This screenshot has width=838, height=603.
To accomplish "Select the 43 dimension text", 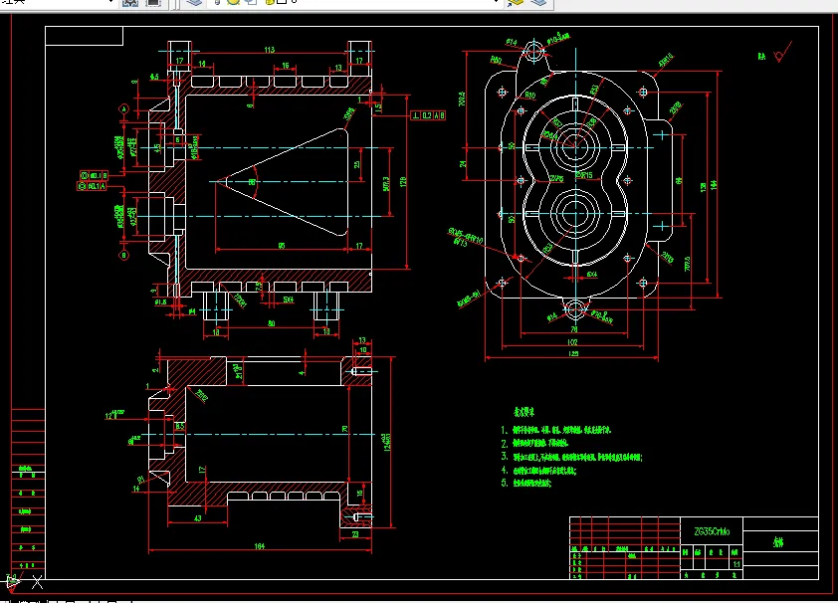I will (198, 518).
